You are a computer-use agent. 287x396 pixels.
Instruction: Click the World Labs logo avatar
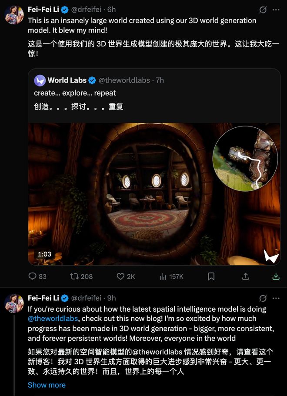(x=40, y=80)
